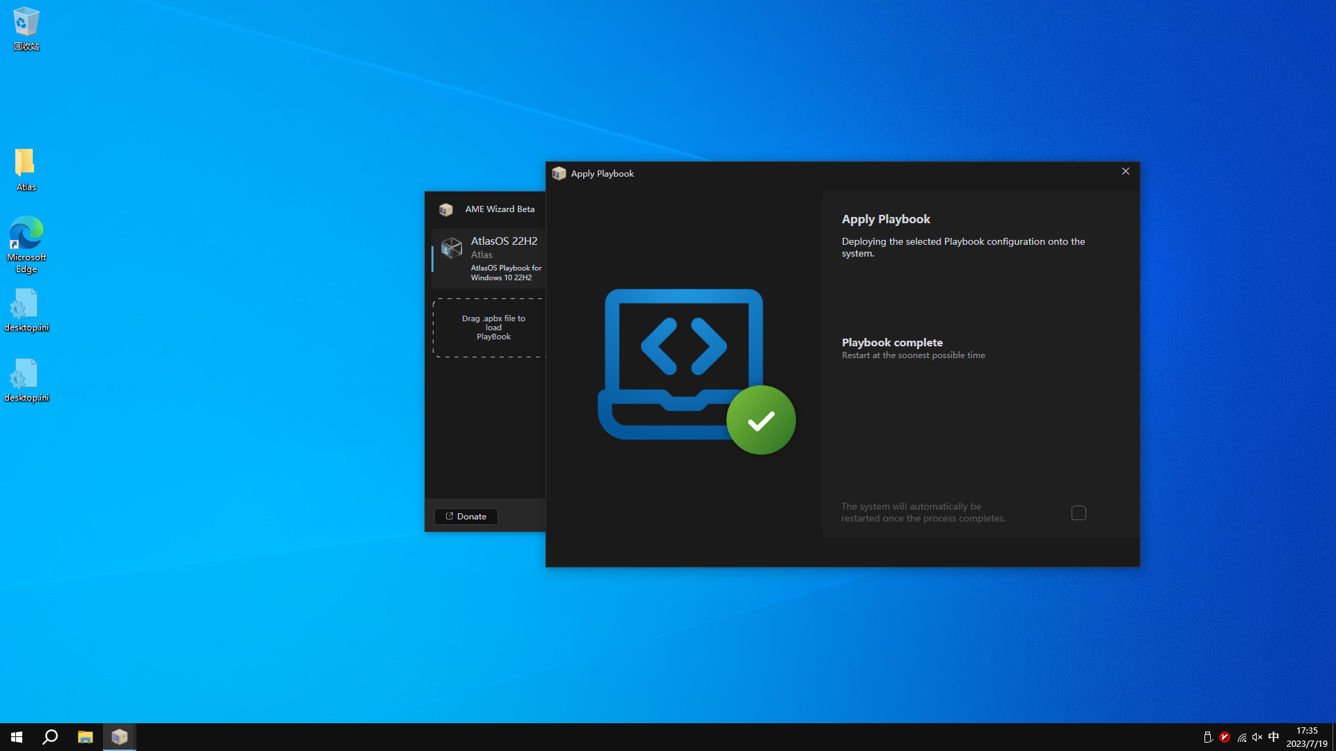Click 'The system will automatically be restarted' text

tap(923, 512)
